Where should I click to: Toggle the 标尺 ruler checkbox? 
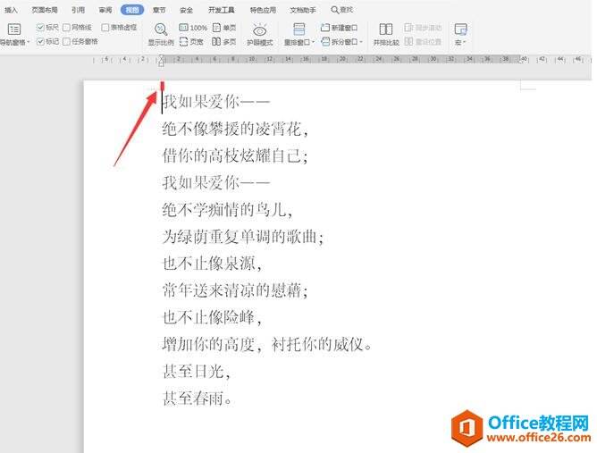(40, 27)
